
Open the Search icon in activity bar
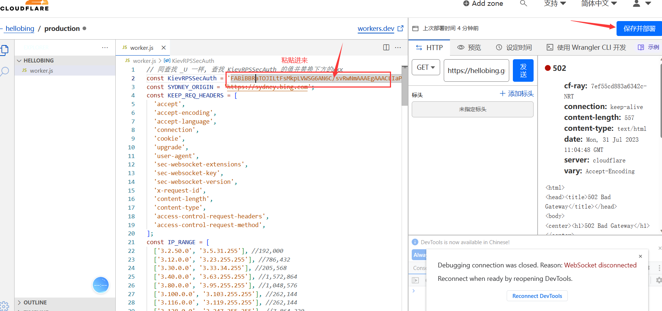[x=5, y=71]
